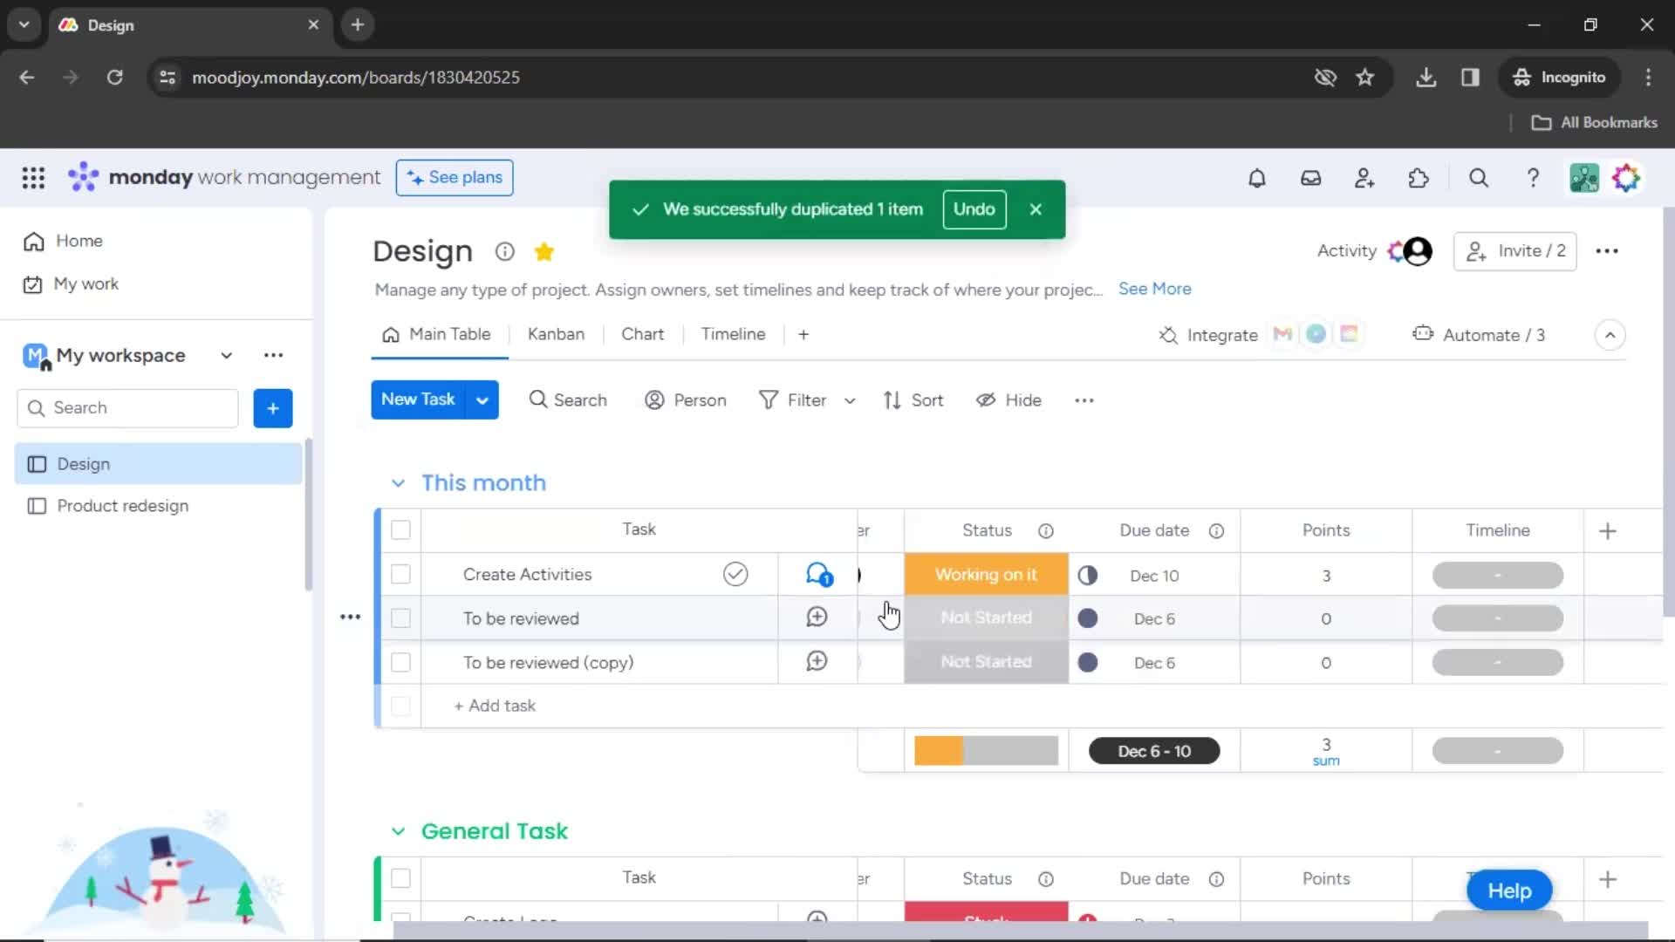Click the three dots menu next to task row
This screenshot has width=1675, height=942.
[351, 617]
